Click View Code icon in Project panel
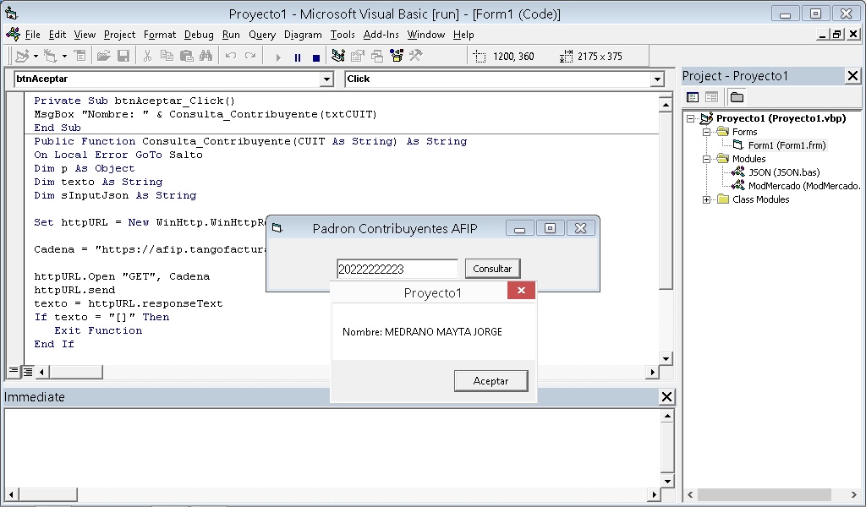This screenshot has height=507, width=866. coord(693,98)
